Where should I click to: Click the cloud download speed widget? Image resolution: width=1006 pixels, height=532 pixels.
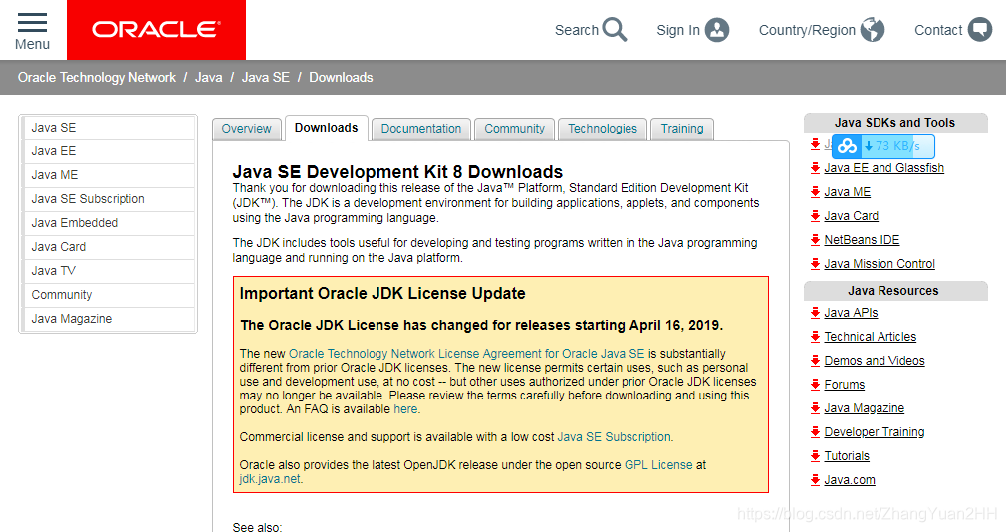point(882,147)
